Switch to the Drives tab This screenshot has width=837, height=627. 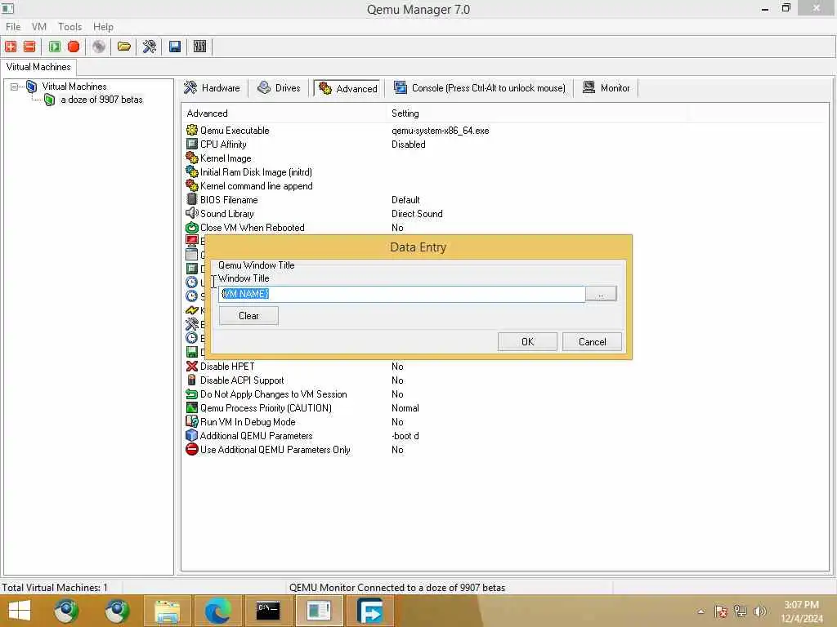[x=280, y=88]
